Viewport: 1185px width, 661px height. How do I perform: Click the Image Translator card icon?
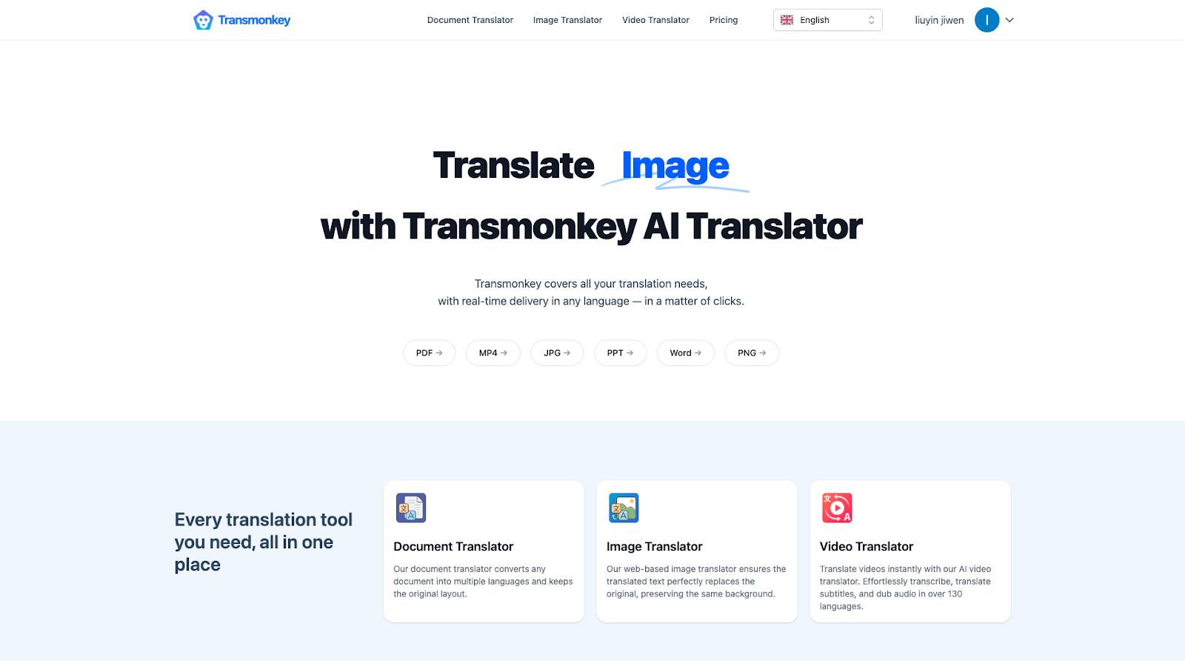pyautogui.click(x=624, y=508)
